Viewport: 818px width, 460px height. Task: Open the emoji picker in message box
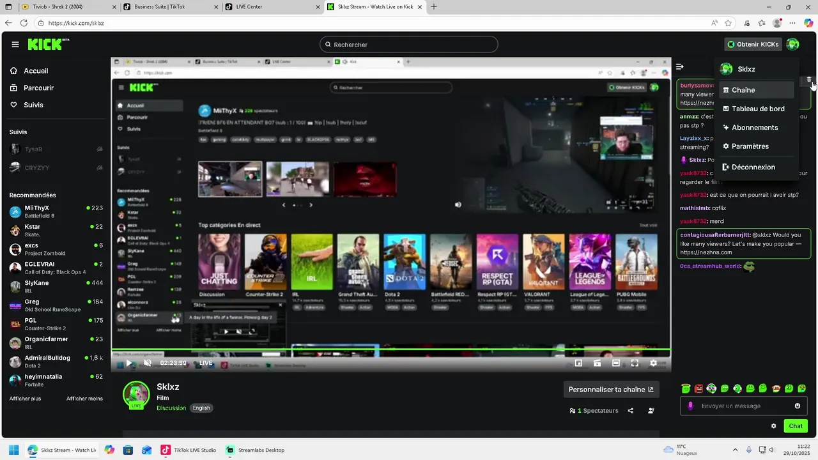[798, 406]
